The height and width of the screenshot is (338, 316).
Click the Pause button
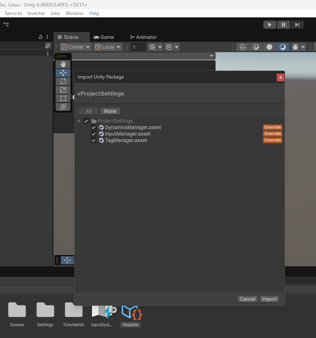283,25
